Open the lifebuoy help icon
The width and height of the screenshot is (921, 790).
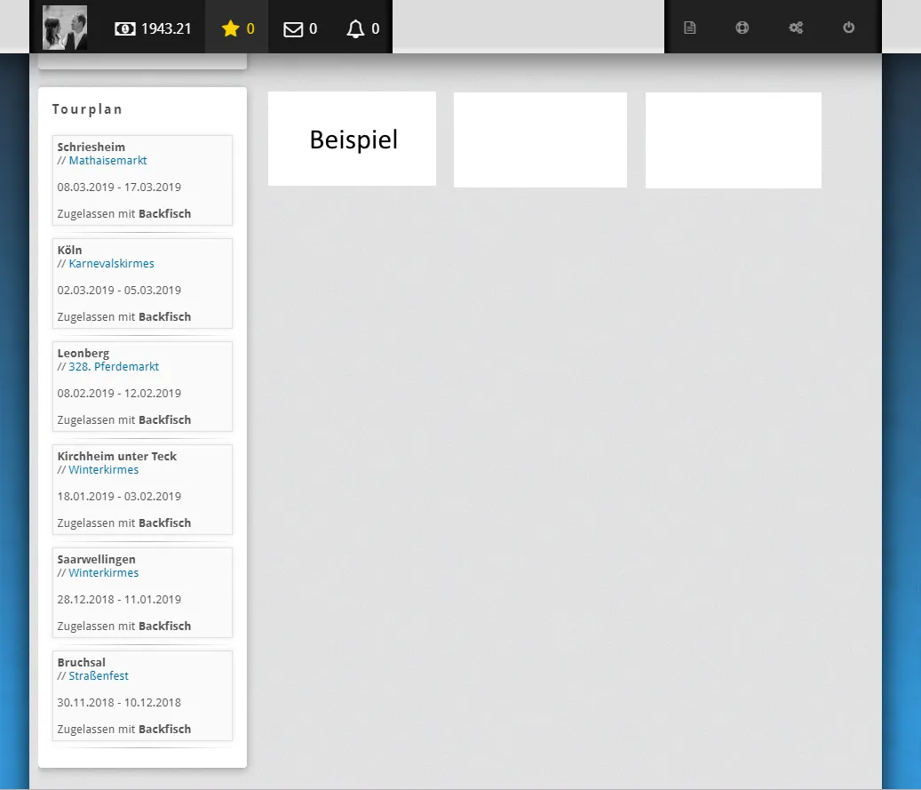click(742, 28)
